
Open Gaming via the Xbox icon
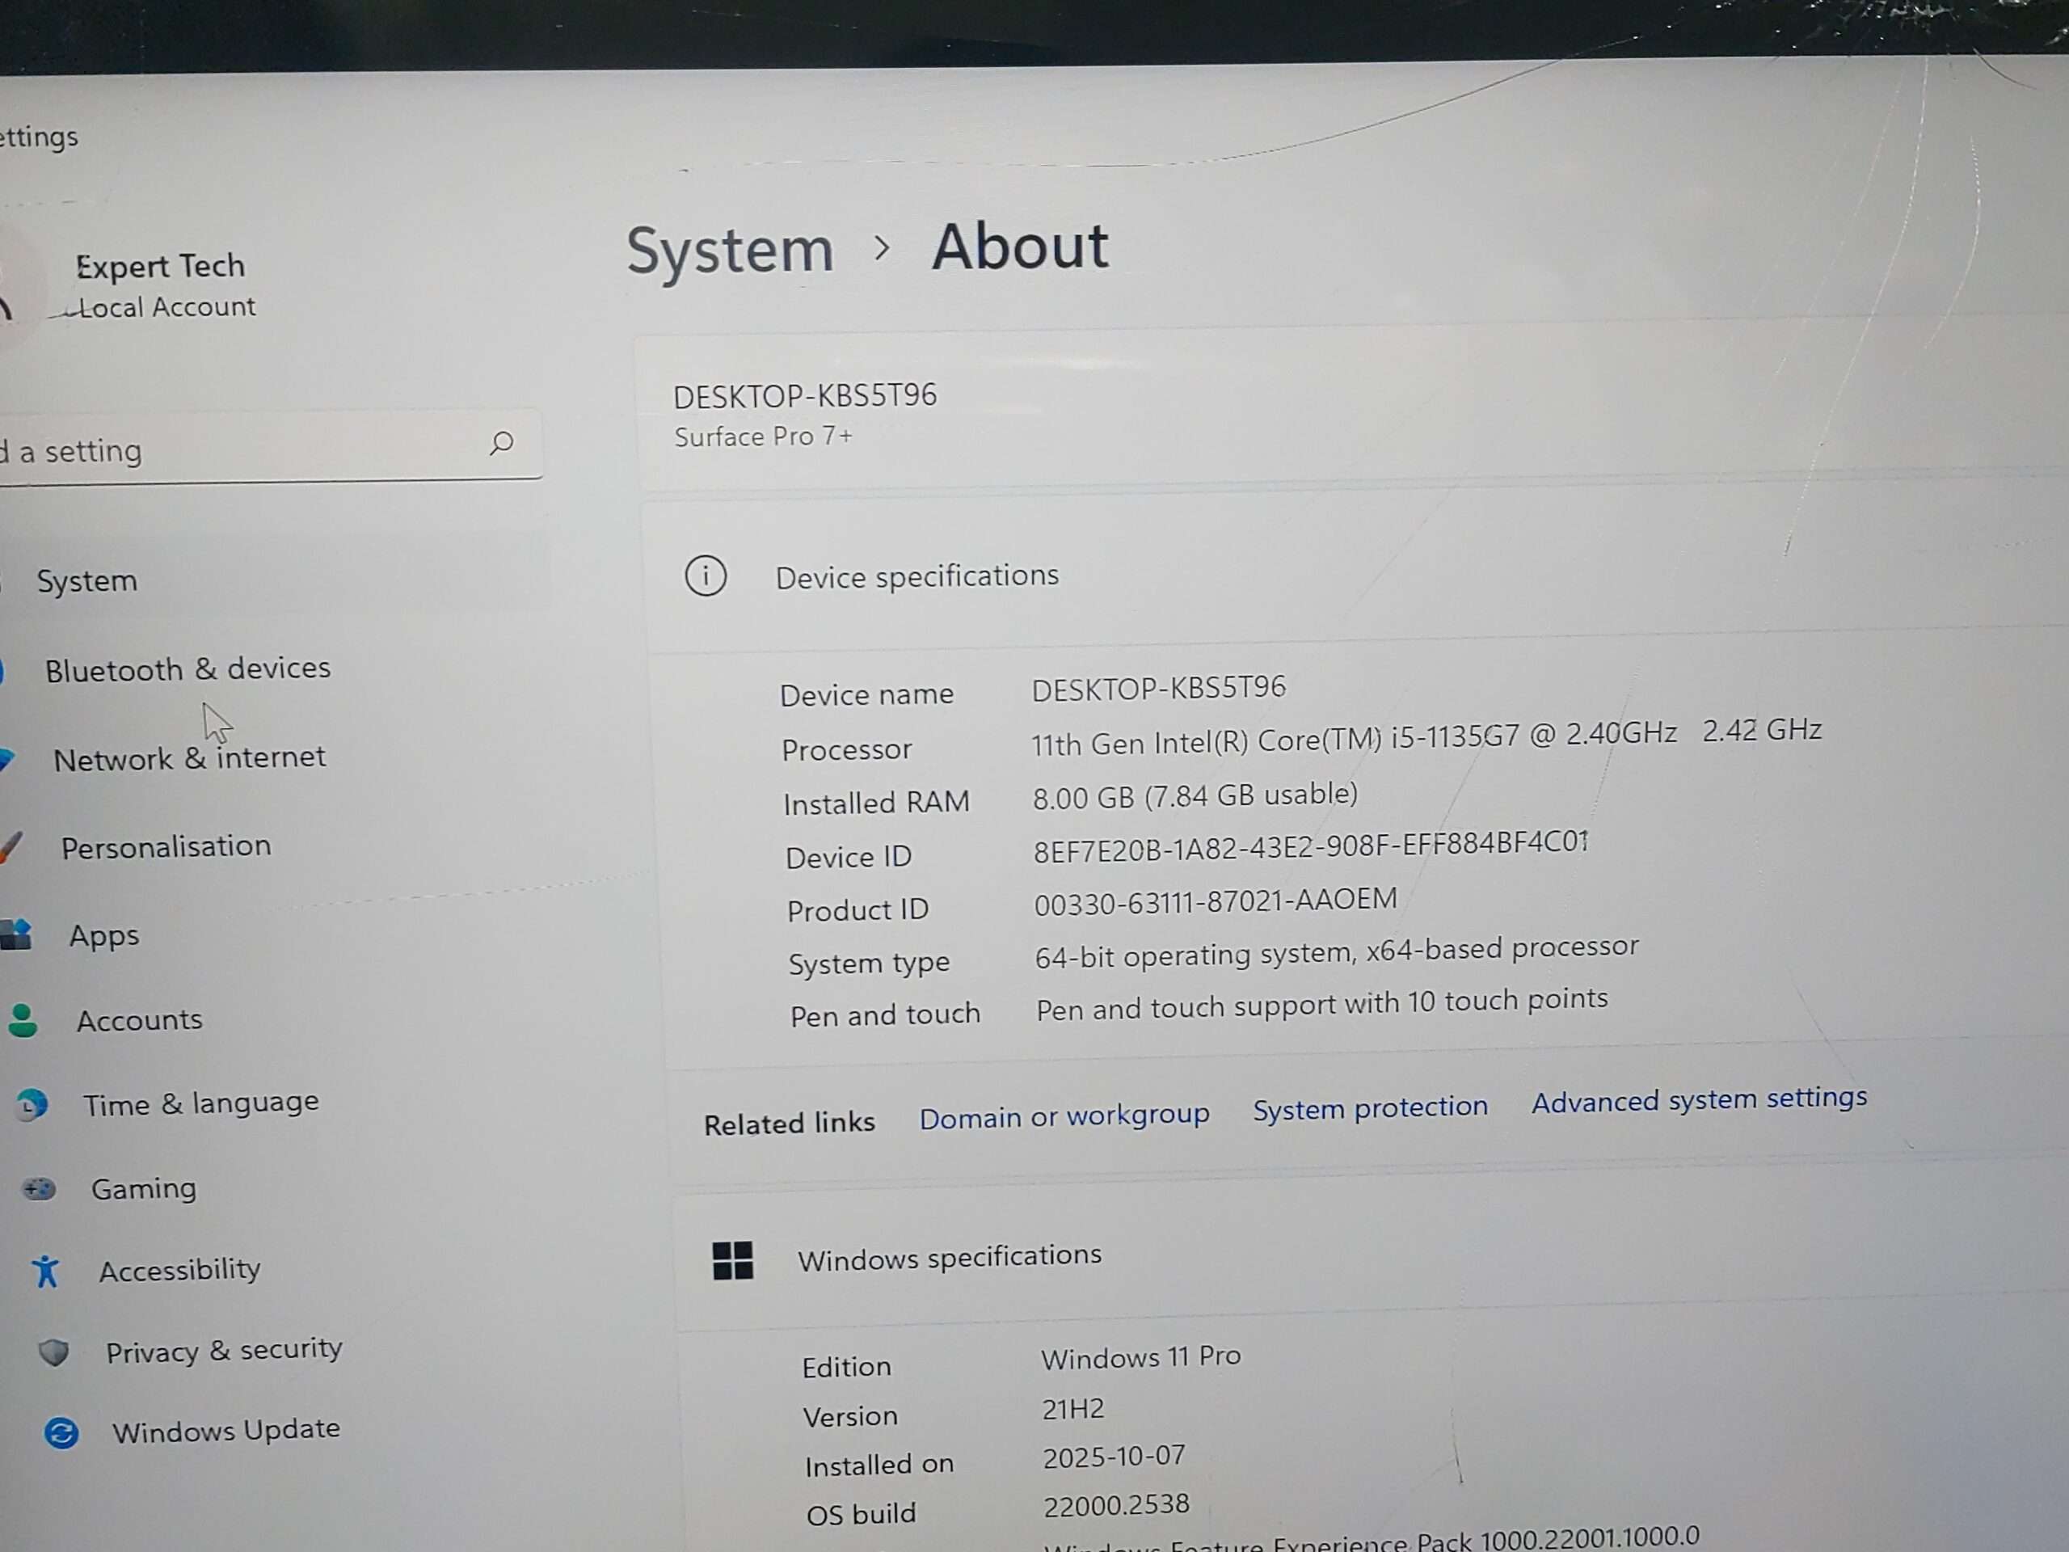[40, 1189]
